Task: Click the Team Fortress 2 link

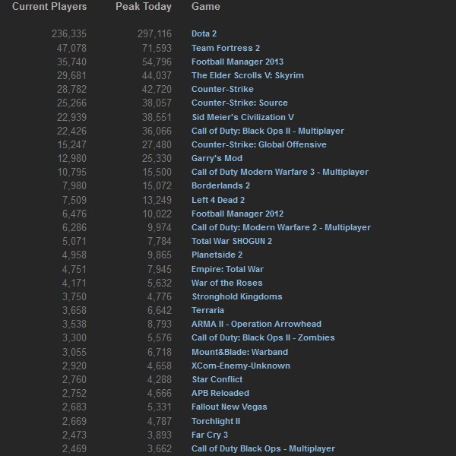Action: pyautogui.click(x=226, y=48)
